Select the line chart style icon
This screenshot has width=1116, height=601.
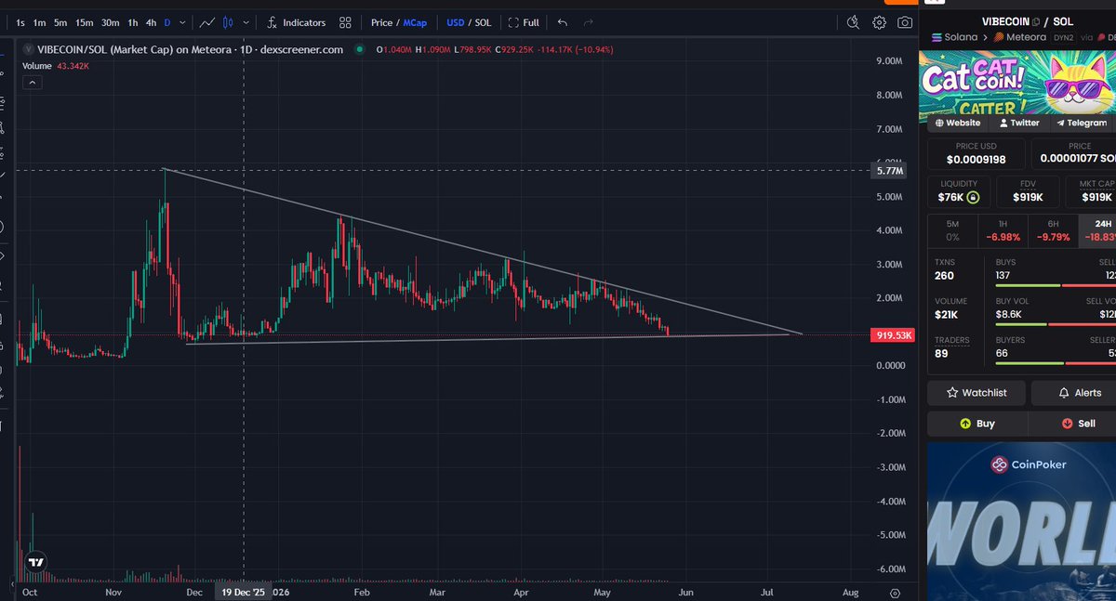pyautogui.click(x=208, y=22)
